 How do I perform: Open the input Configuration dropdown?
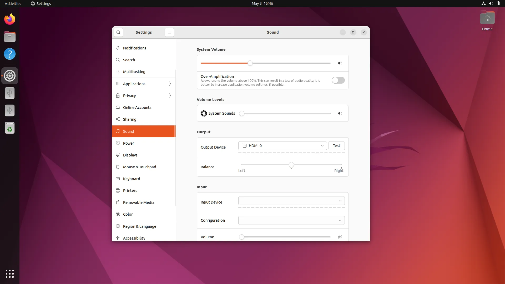pos(291,220)
